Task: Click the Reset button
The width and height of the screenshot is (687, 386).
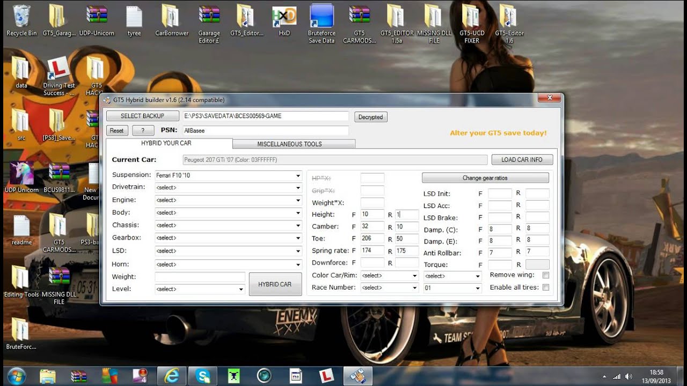Action: 116,130
